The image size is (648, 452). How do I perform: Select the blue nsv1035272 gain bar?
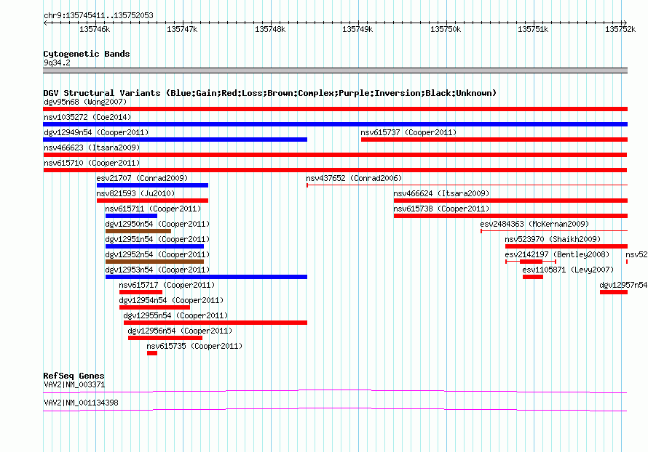pos(335,124)
